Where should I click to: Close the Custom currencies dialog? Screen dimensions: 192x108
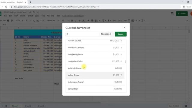(x=124, y=28)
